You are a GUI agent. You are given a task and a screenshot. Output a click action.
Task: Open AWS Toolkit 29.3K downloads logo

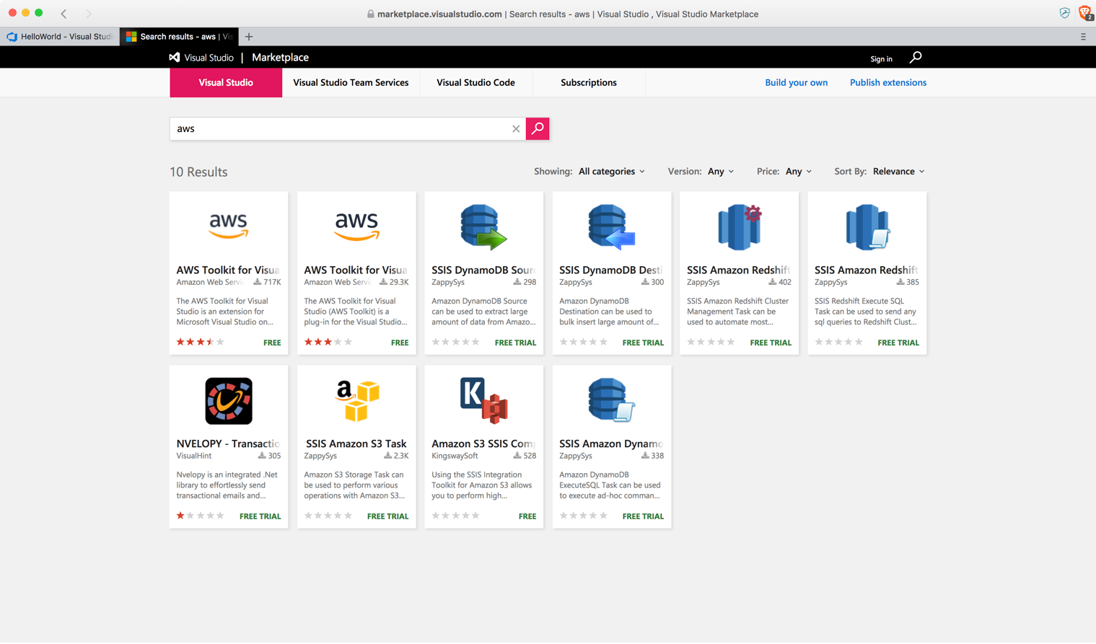pyautogui.click(x=356, y=226)
